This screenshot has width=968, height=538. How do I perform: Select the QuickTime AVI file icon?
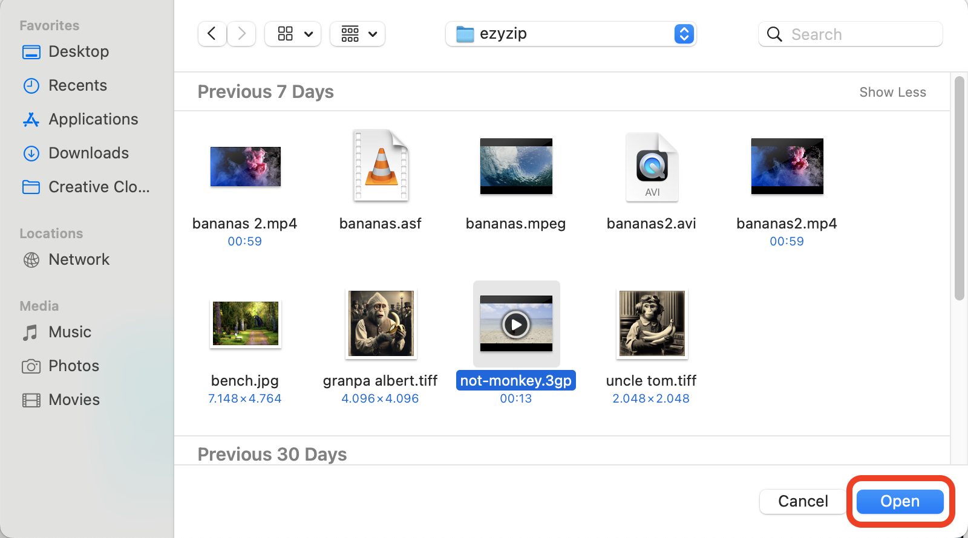point(652,167)
